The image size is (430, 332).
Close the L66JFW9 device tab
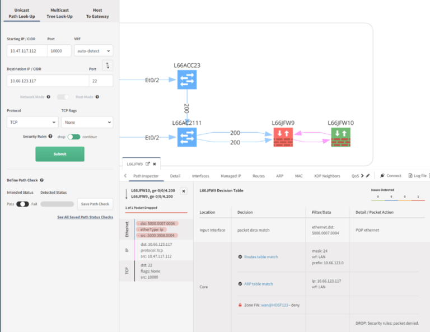pos(156,164)
